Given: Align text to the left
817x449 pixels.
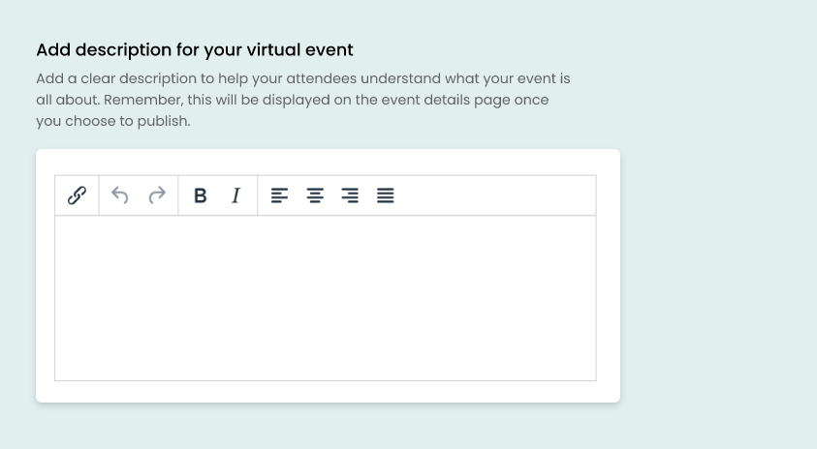Looking at the screenshot, I should click(279, 195).
